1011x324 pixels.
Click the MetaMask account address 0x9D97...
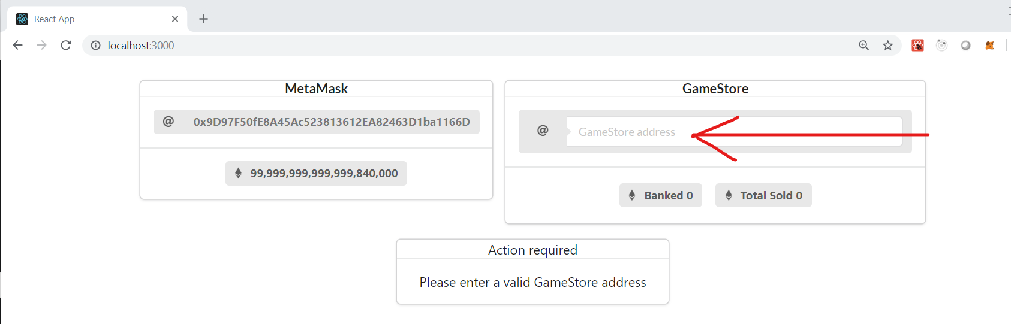(x=332, y=122)
